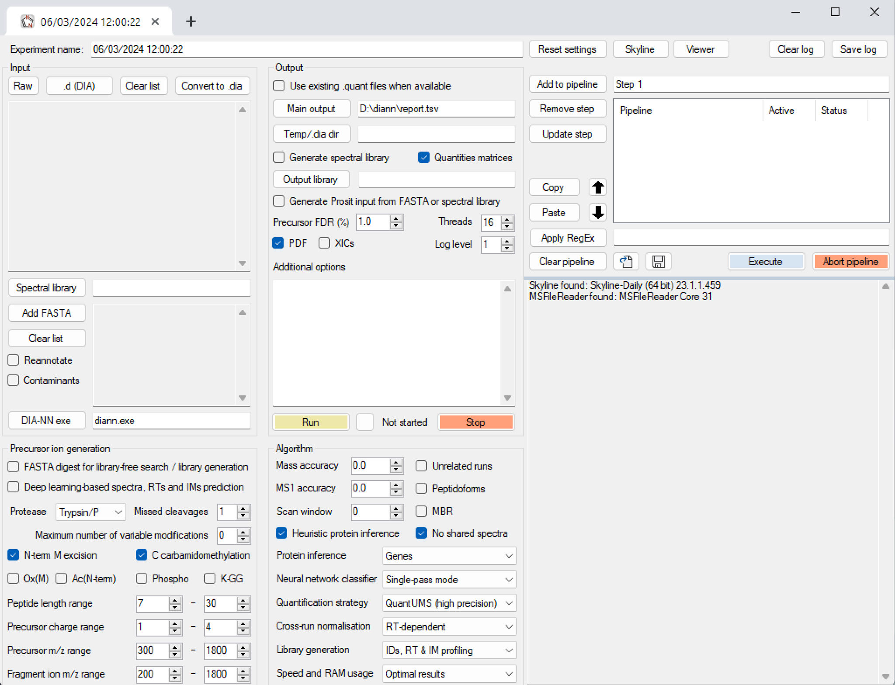Image resolution: width=895 pixels, height=685 pixels.
Task: Close the 06/03/2024 tab with X icon
Action: [x=155, y=21]
